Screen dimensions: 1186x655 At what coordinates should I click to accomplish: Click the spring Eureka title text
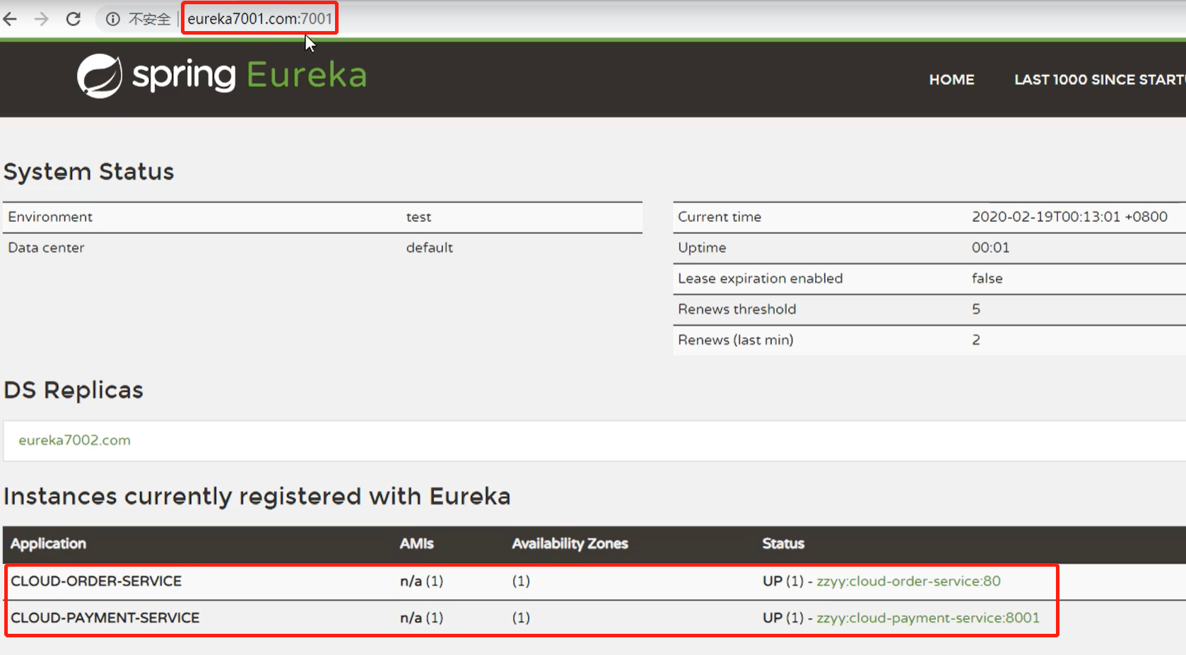click(x=249, y=76)
